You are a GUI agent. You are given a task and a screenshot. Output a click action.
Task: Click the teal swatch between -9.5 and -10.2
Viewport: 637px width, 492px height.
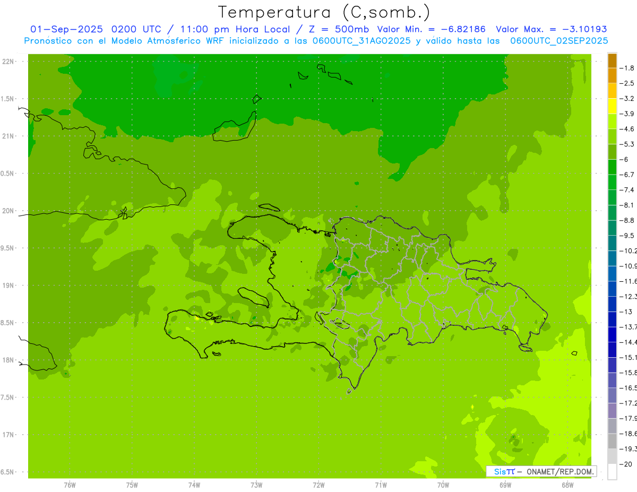[612, 243]
